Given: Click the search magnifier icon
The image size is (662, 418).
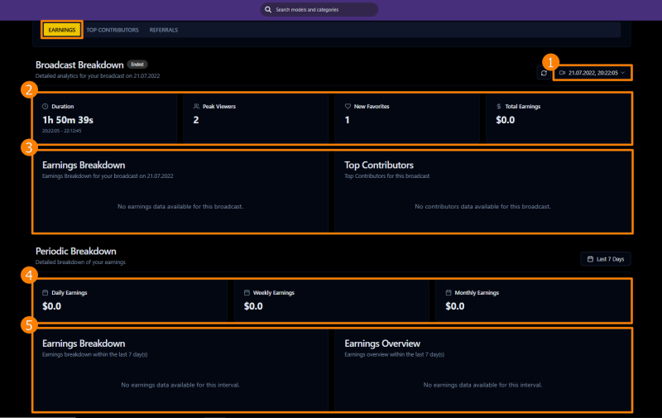Looking at the screenshot, I should (x=268, y=10).
